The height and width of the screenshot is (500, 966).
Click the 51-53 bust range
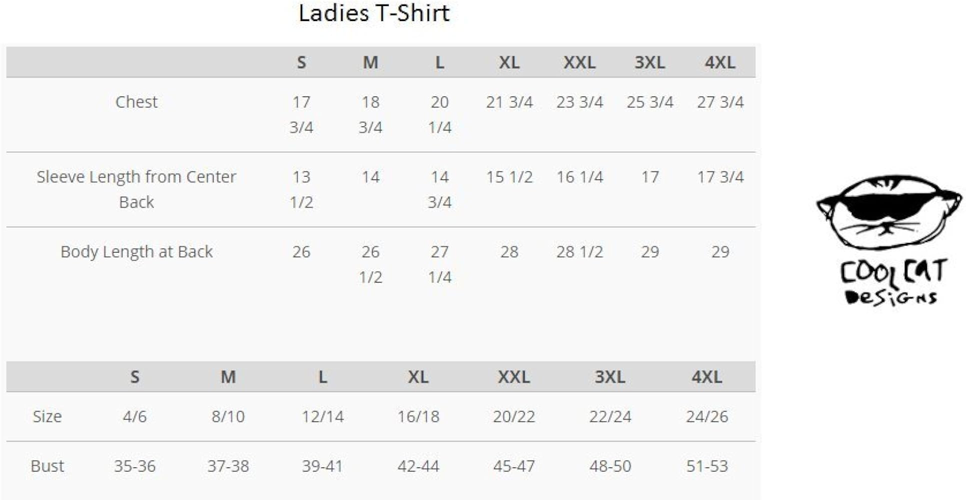point(707,466)
